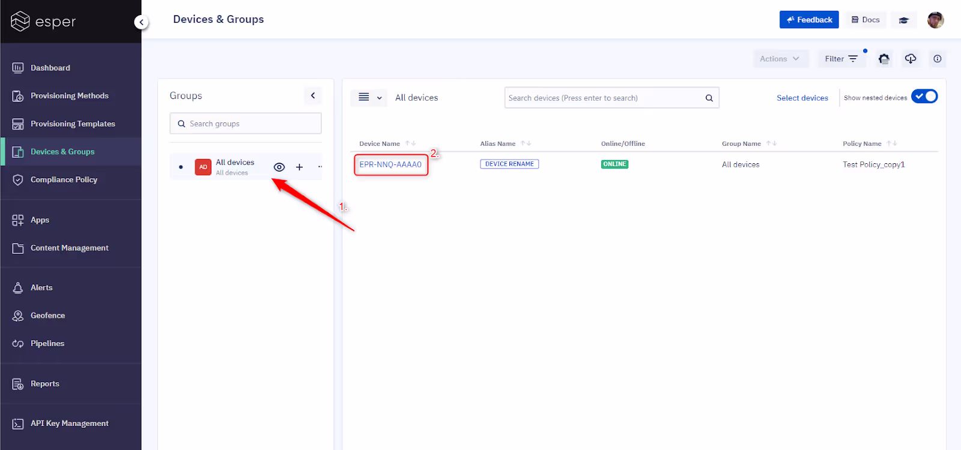Click the Provisioning Templates icon
Image resolution: width=961 pixels, height=450 pixels.
tap(18, 124)
